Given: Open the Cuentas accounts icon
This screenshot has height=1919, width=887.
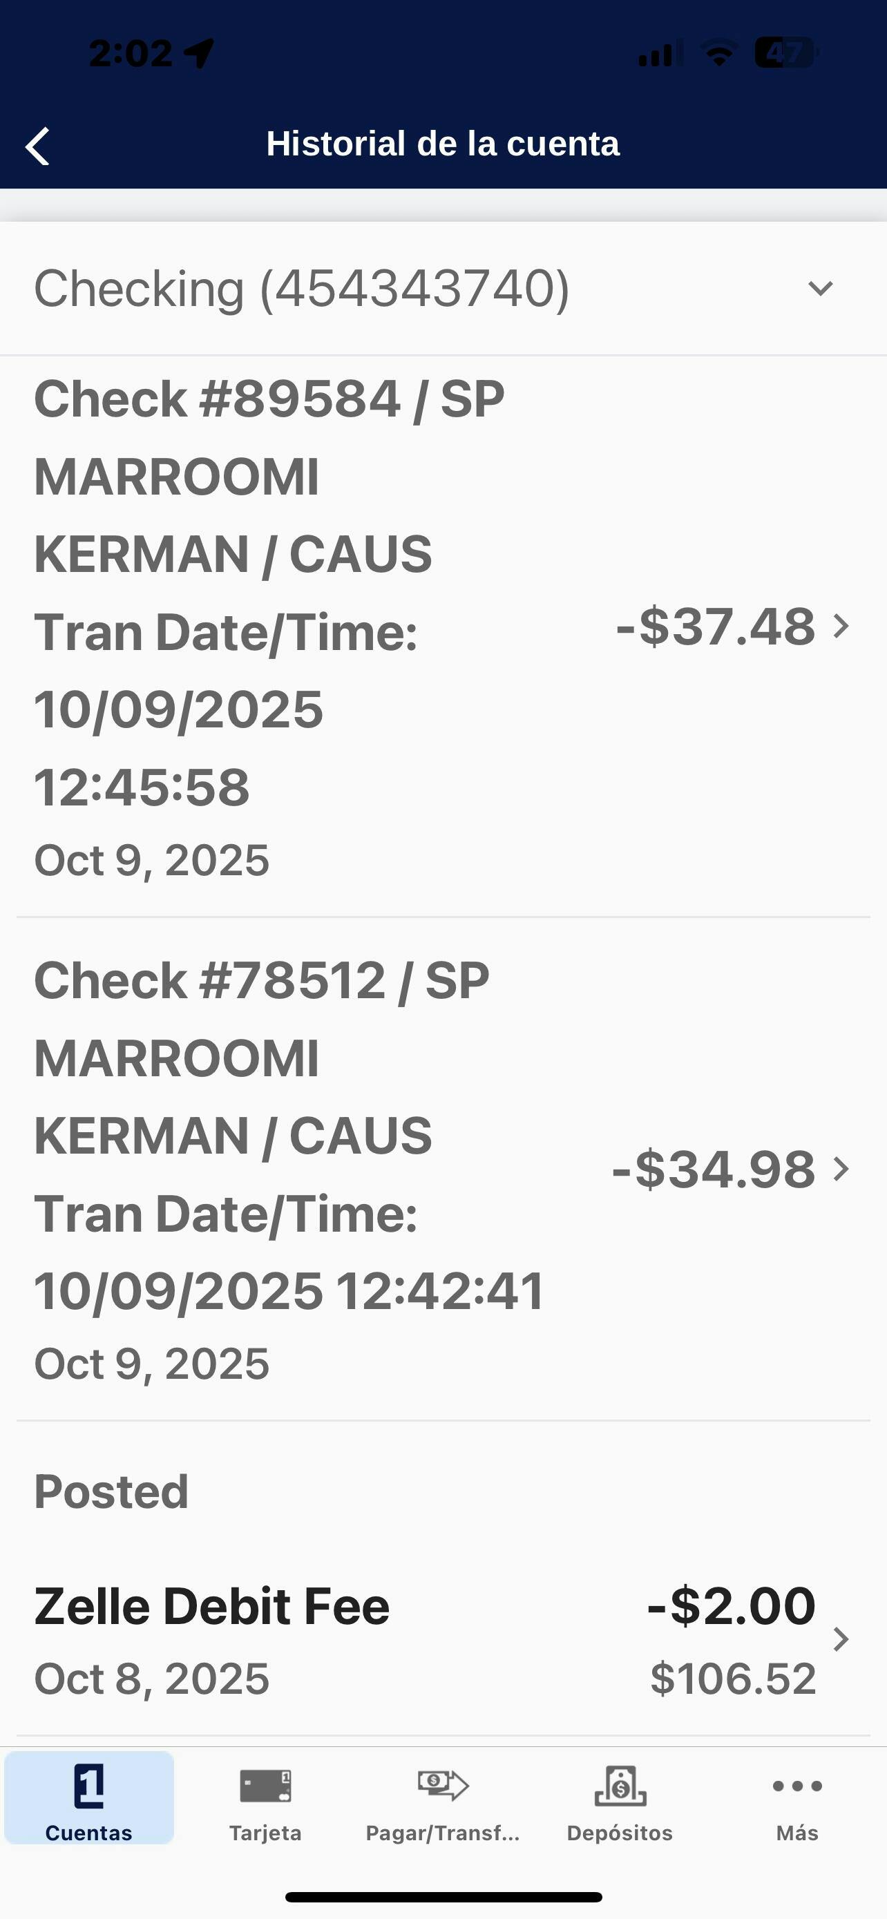Looking at the screenshot, I should tap(88, 1786).
